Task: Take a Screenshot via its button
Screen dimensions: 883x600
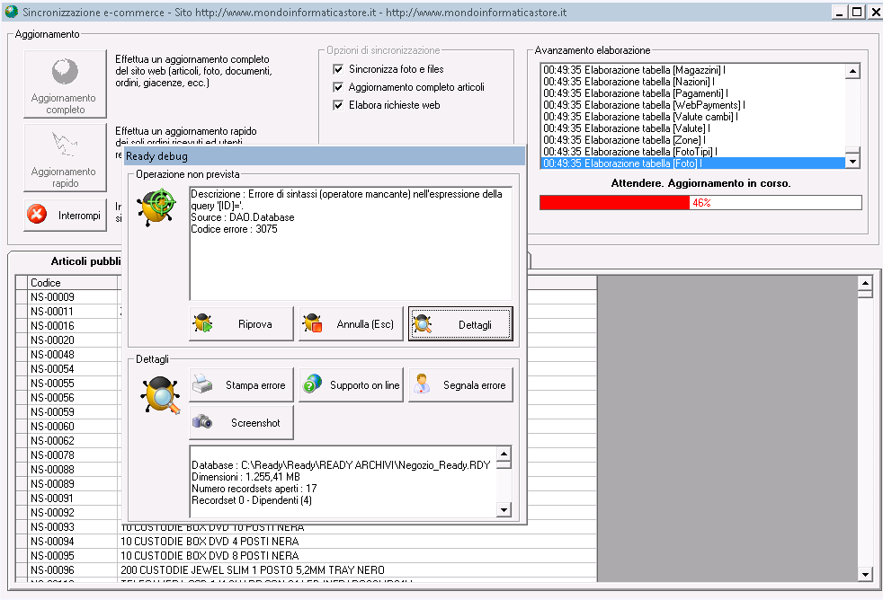Action: coord(241,423)
